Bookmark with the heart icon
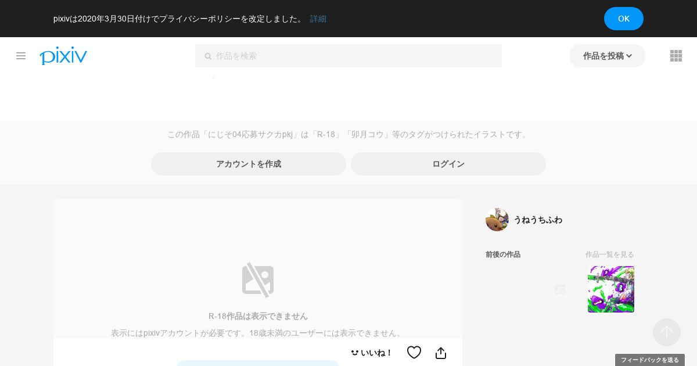 pos(414,353)
